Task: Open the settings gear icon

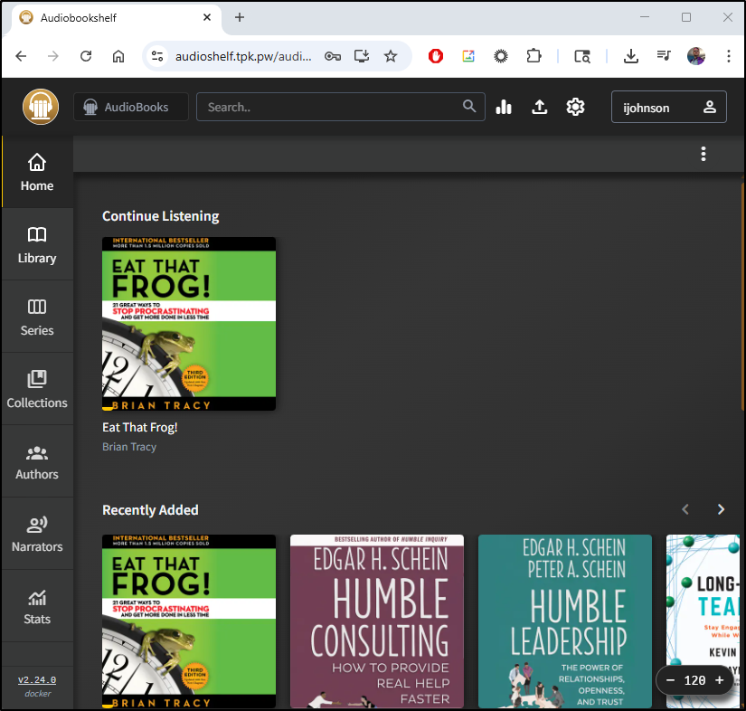Action: [x=575, y=107]
